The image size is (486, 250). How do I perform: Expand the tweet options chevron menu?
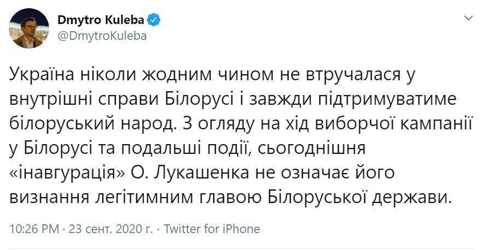coord(468,19)
